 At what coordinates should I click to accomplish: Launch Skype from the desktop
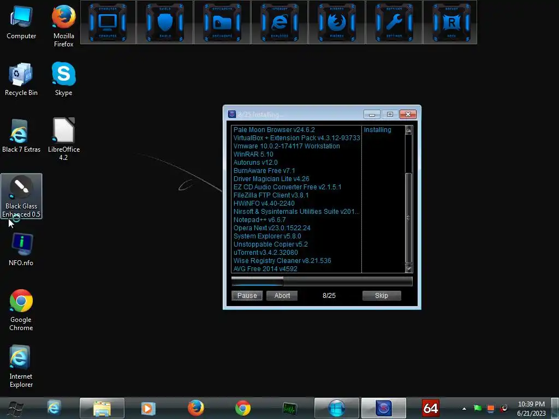[x=63, y=79]
